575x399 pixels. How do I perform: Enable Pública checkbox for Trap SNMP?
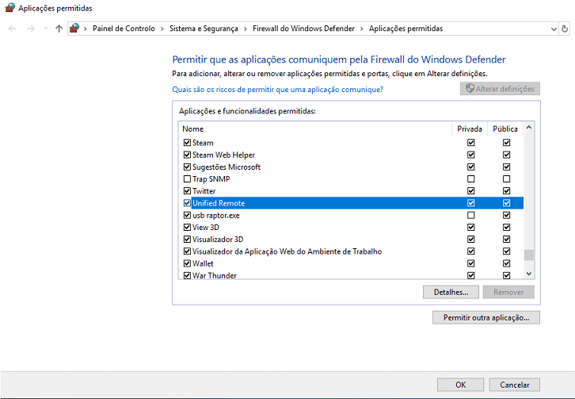(x=506, y=179)
